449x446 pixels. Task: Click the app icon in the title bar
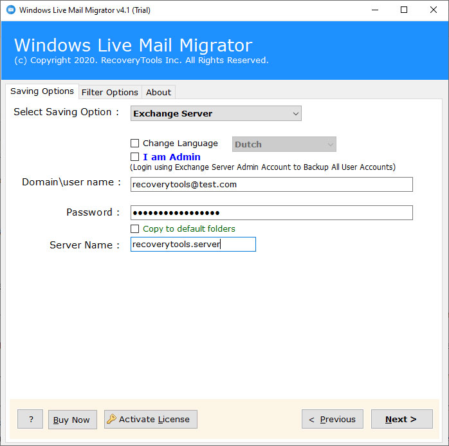pyautogui.click(x=11, y=10)
